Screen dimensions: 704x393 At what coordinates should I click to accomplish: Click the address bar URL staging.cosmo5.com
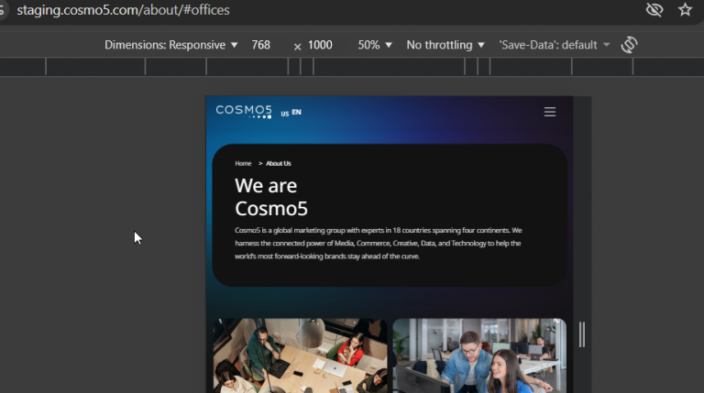pyautogui.click(x=123, y=10)
